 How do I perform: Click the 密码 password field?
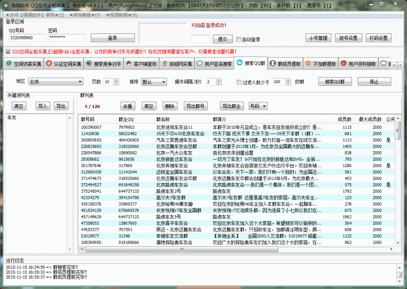point(66,37)
